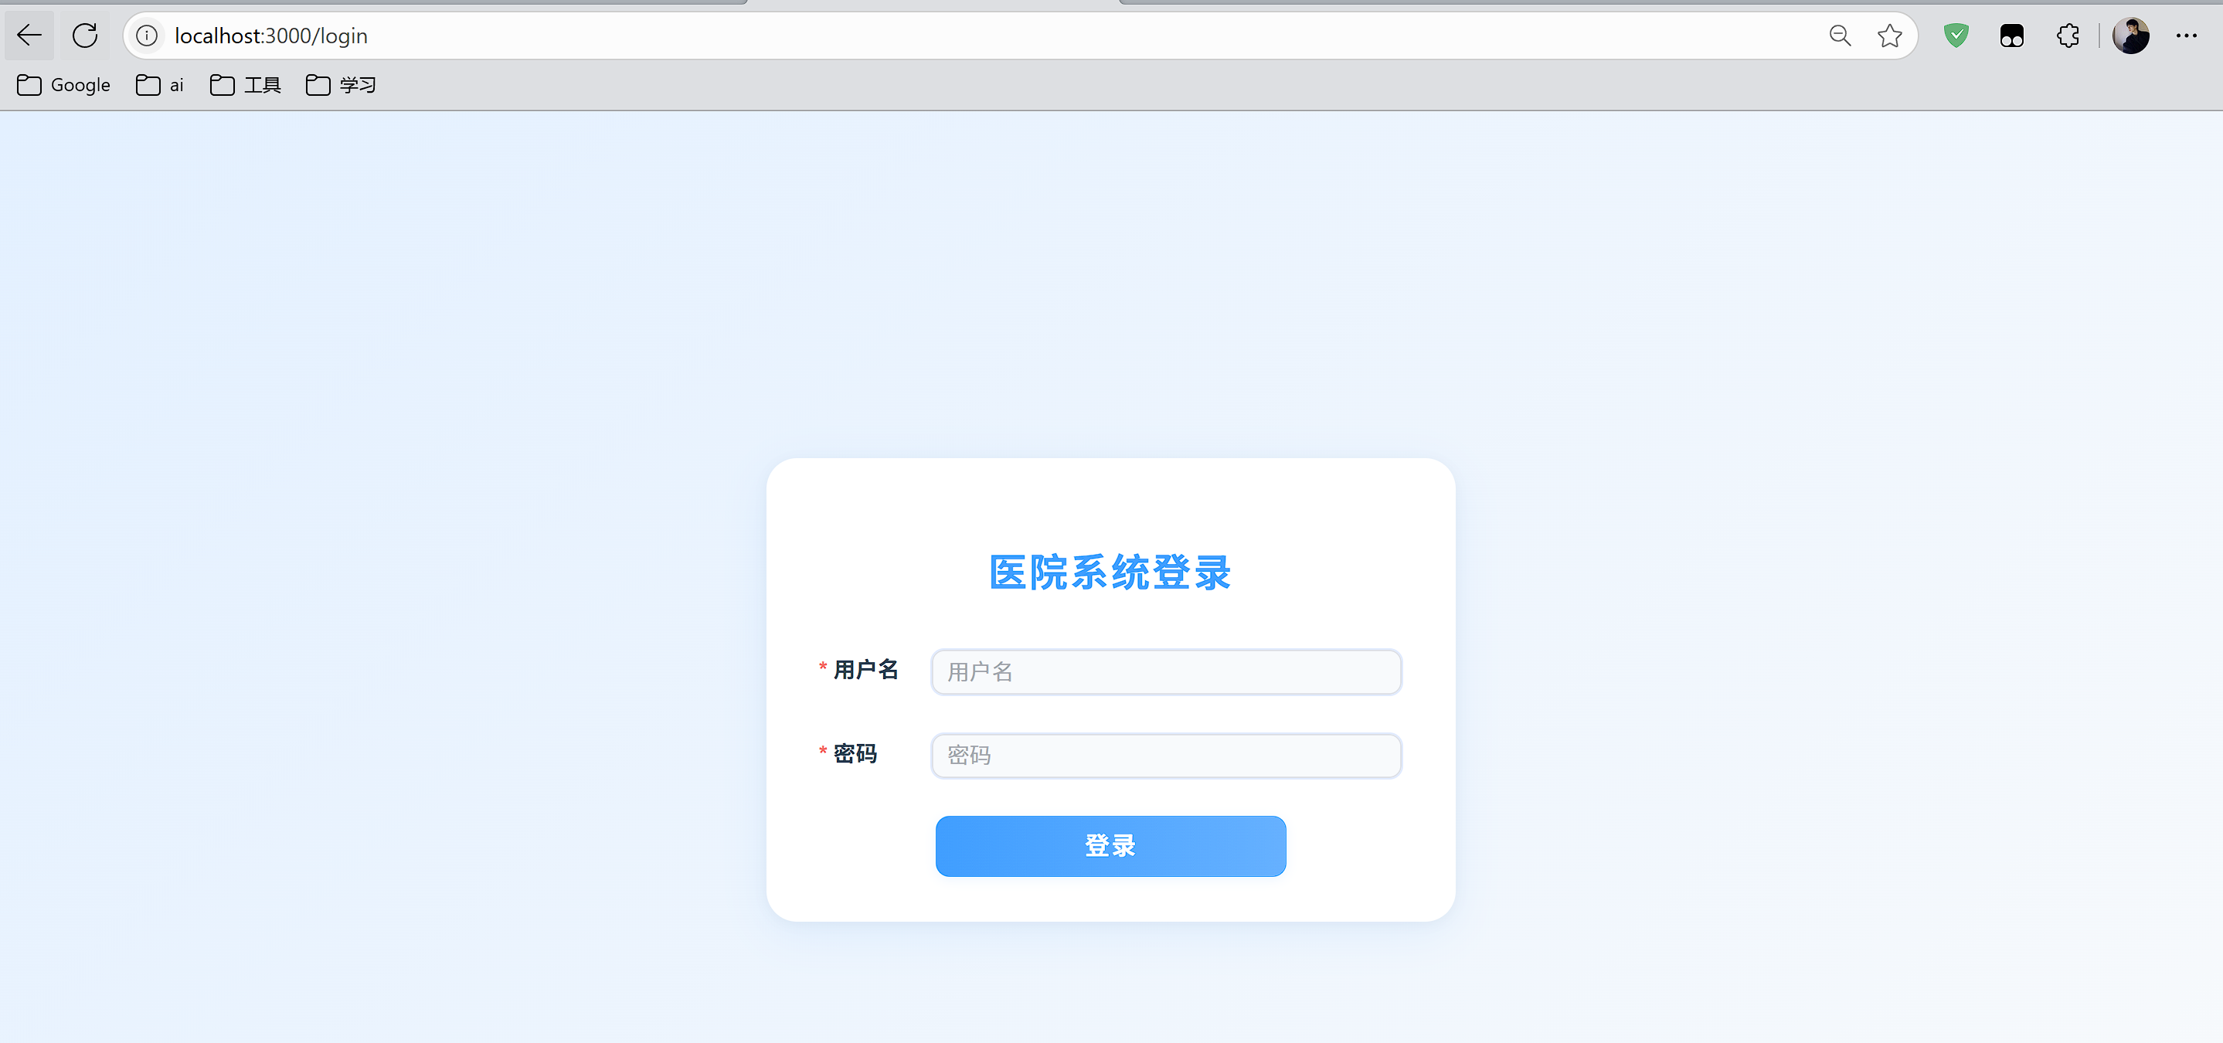2223x1043 pixels.
Task: Open the zoom magnifier in address bar
Action: coord(1840,36)
